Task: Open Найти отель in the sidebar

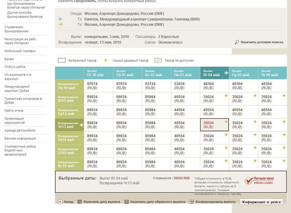Action: [x=14, y=111]
